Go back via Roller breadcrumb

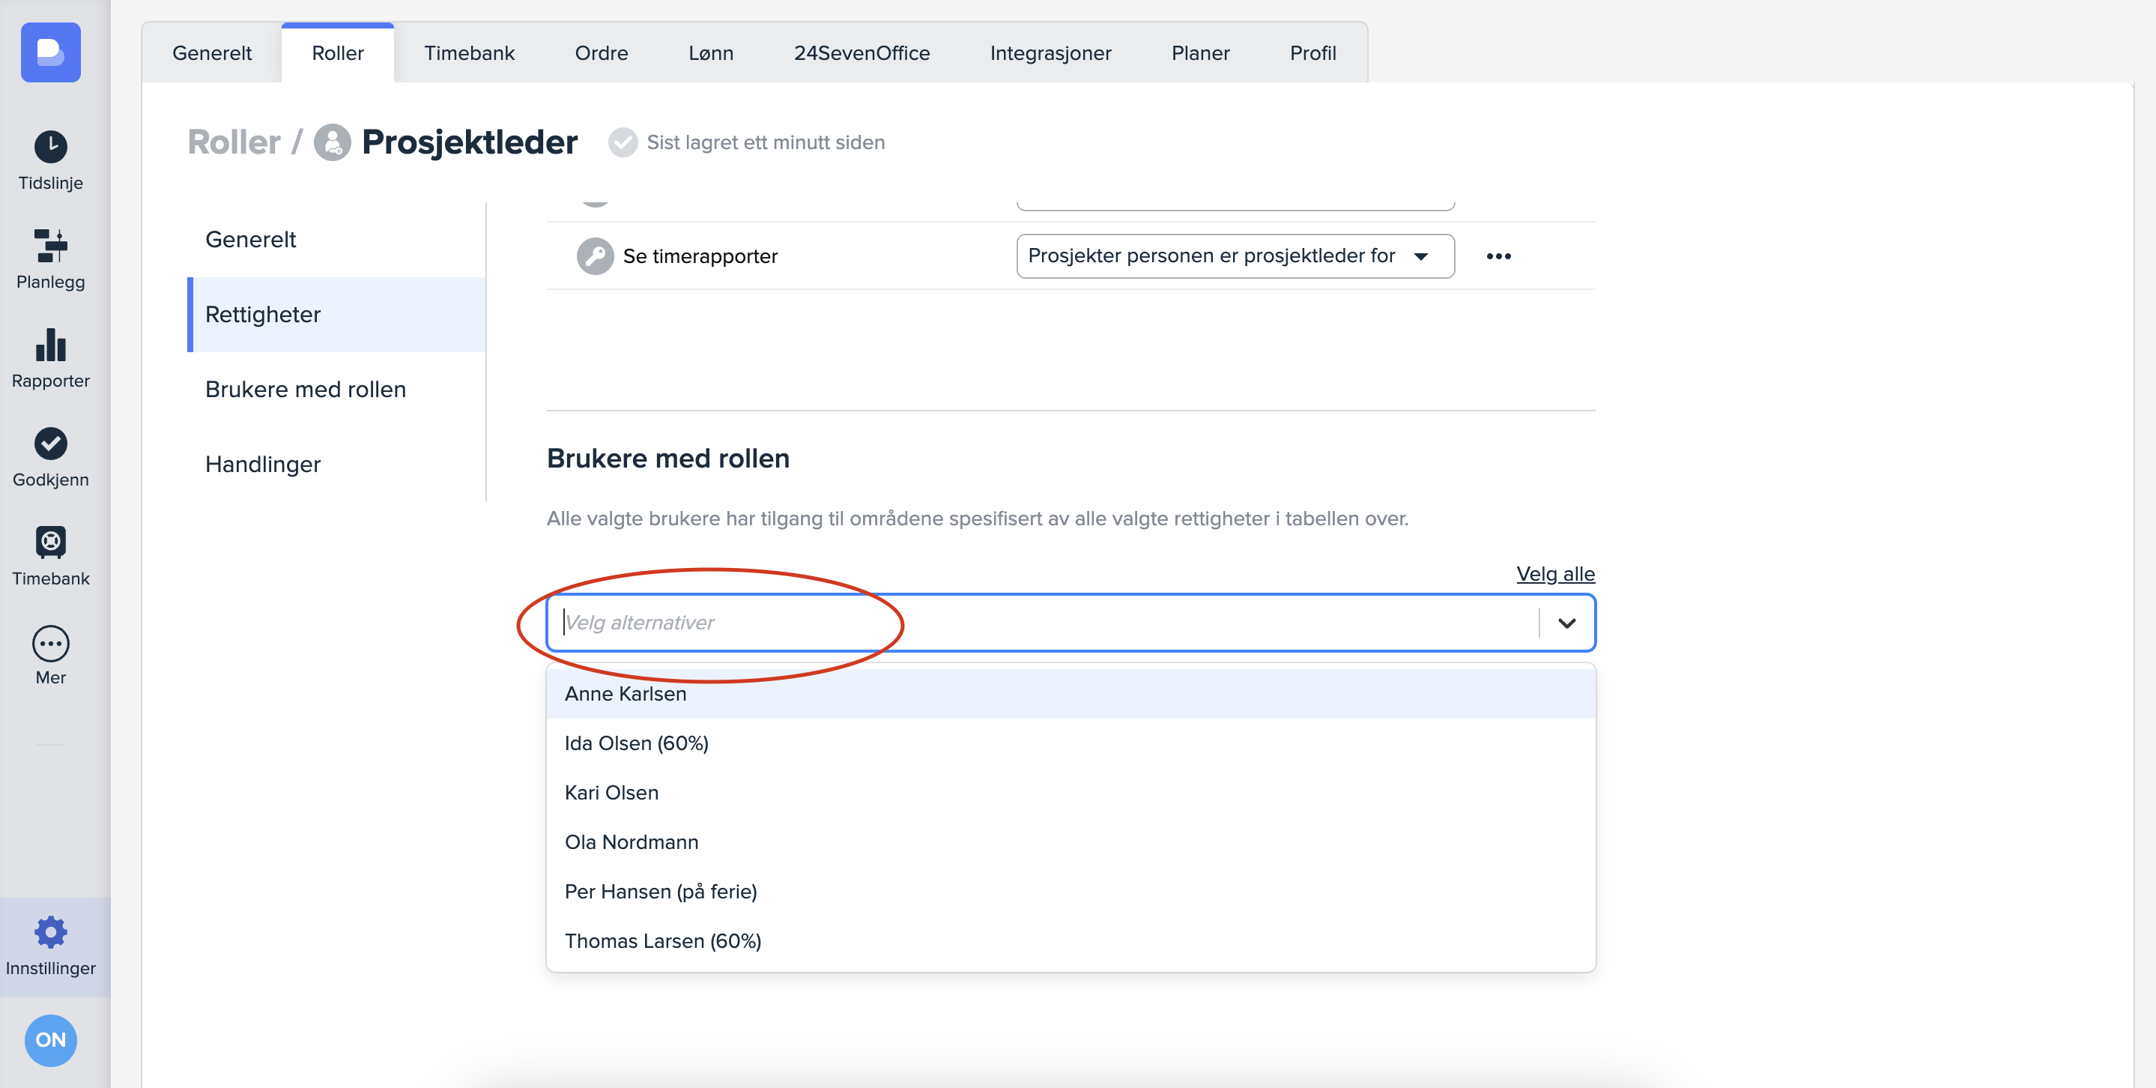click(x=234, y=142)
